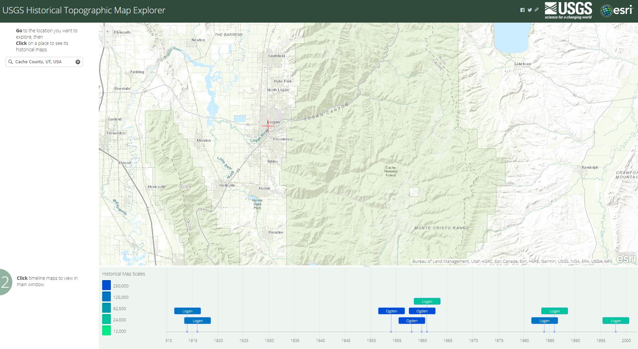Select the 1958 Ogden timeline map
This screenshot has height=349, width=638.
point(412,320)
